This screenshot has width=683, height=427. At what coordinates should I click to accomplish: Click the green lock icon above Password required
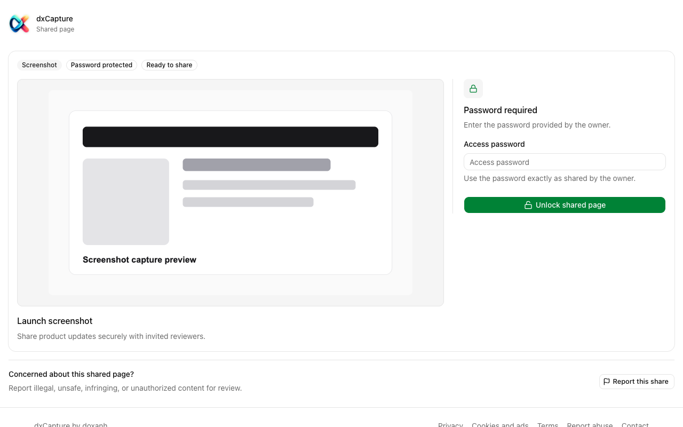coord(473,89)
